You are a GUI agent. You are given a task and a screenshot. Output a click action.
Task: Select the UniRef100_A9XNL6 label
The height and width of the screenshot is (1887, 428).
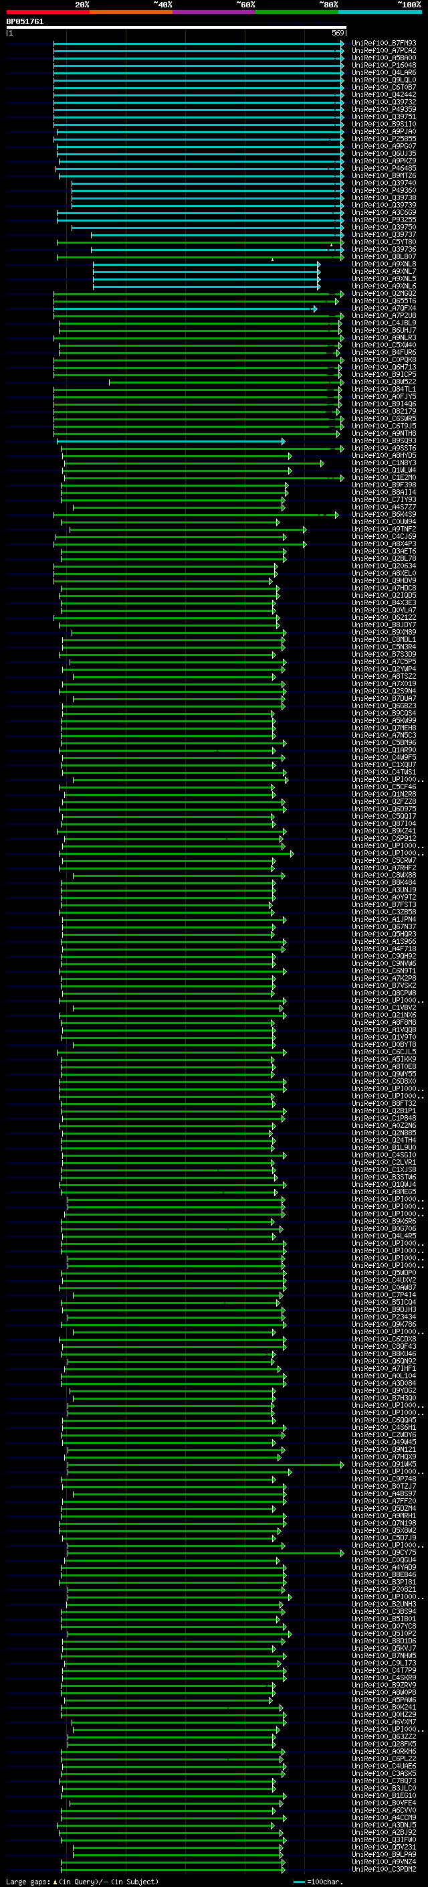click(x=384, y=286)
